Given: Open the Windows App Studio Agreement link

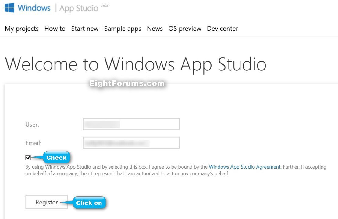Looking at the screenshot, I should (x=245, y=167).
